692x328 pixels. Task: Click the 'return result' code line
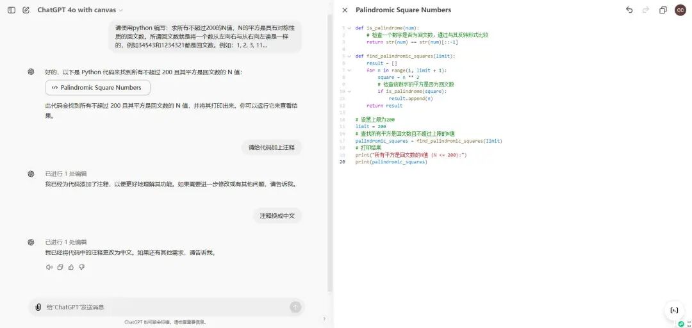coord(384,106)
